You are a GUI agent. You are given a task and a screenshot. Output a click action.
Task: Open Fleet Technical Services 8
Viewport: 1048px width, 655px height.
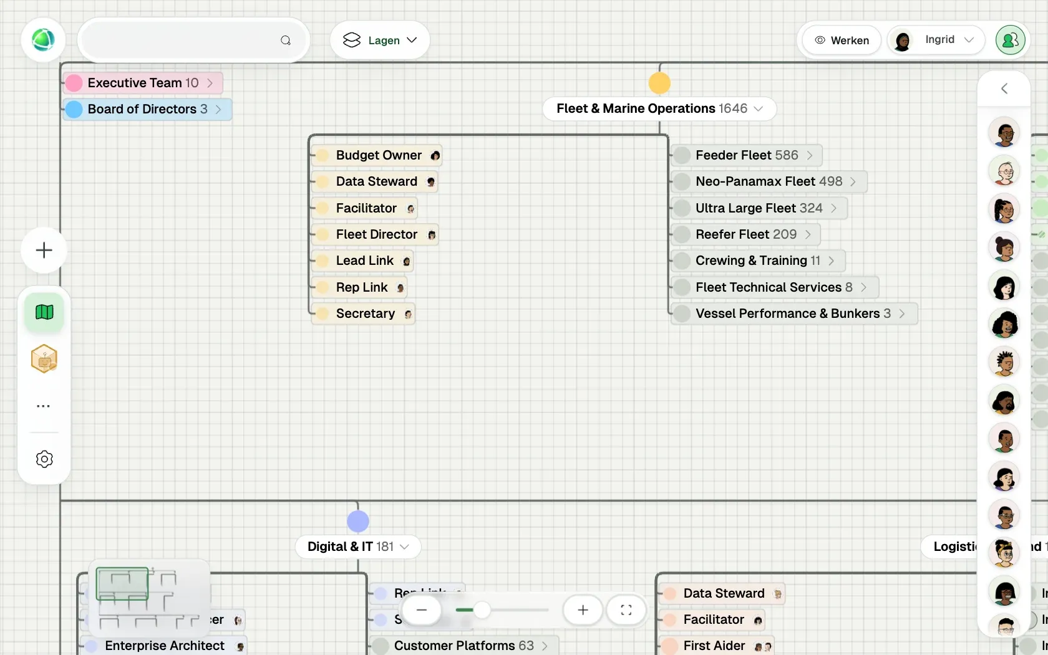click(x=774, y=287)
